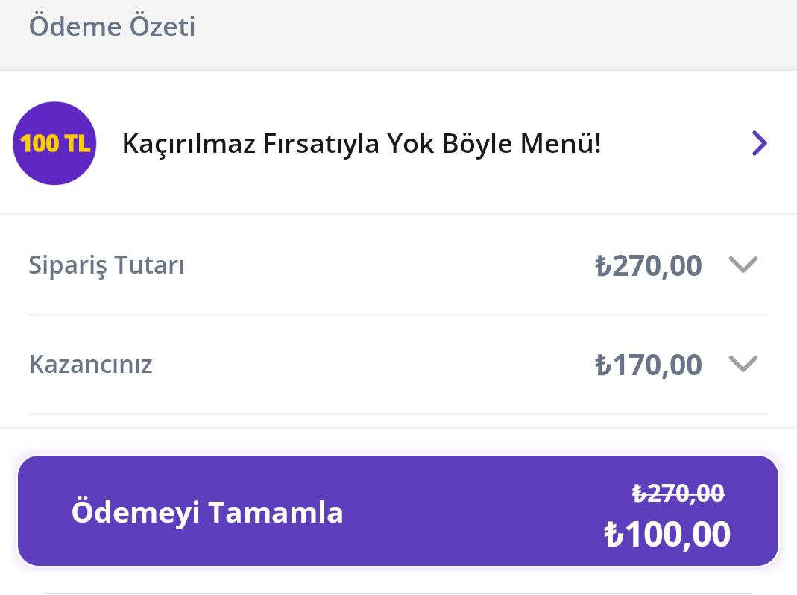797x595 pixels.
Task: Select the Sipariş Tutarı label
Action: tap(107, 265)
